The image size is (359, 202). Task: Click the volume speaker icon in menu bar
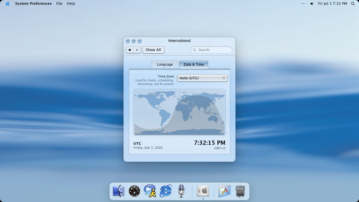point(312,4)
